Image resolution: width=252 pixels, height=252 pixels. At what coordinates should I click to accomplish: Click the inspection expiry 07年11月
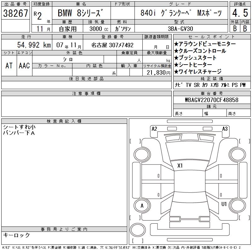pos(69,45)
